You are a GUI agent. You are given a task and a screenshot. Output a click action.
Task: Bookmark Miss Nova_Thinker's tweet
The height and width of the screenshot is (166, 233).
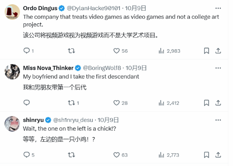pyautogui.click(x=207, y=103)
